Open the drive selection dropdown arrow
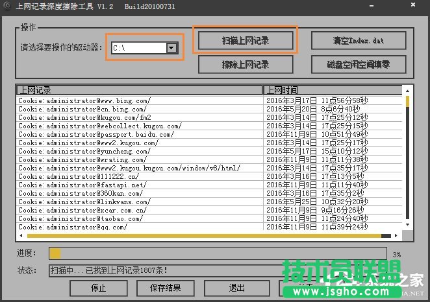This screenshot has width=430, height=302. pos(171,48)
